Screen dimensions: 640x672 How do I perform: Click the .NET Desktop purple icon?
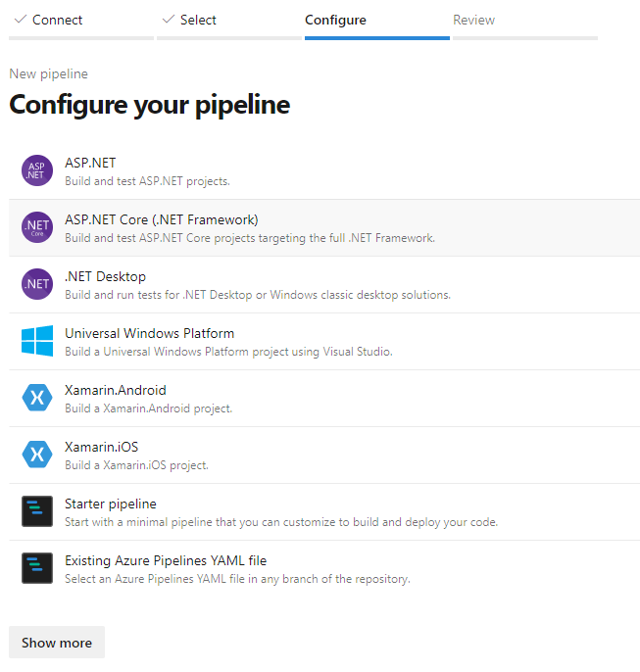pyautogui.click(x=37, y=285)
